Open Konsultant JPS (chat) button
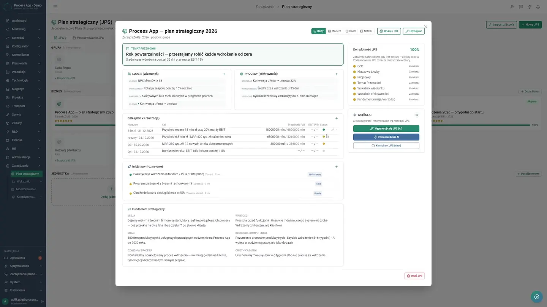 (386, 146)
